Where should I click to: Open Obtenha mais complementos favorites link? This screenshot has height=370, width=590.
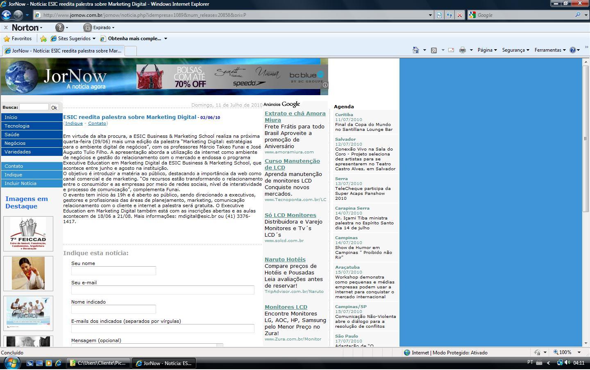tap(134, 39)
